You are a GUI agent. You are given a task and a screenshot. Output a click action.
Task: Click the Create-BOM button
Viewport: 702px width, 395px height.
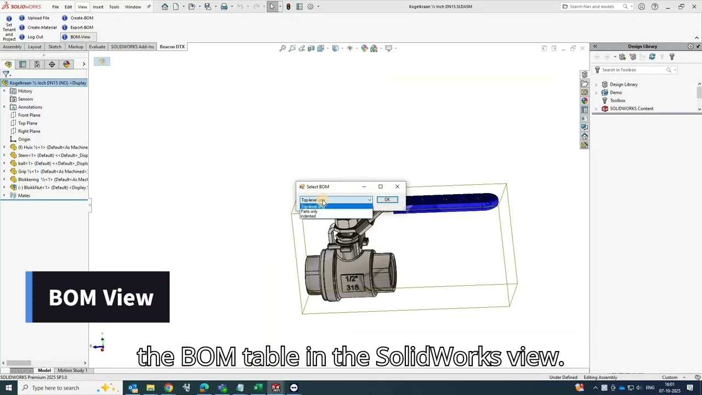77,18
